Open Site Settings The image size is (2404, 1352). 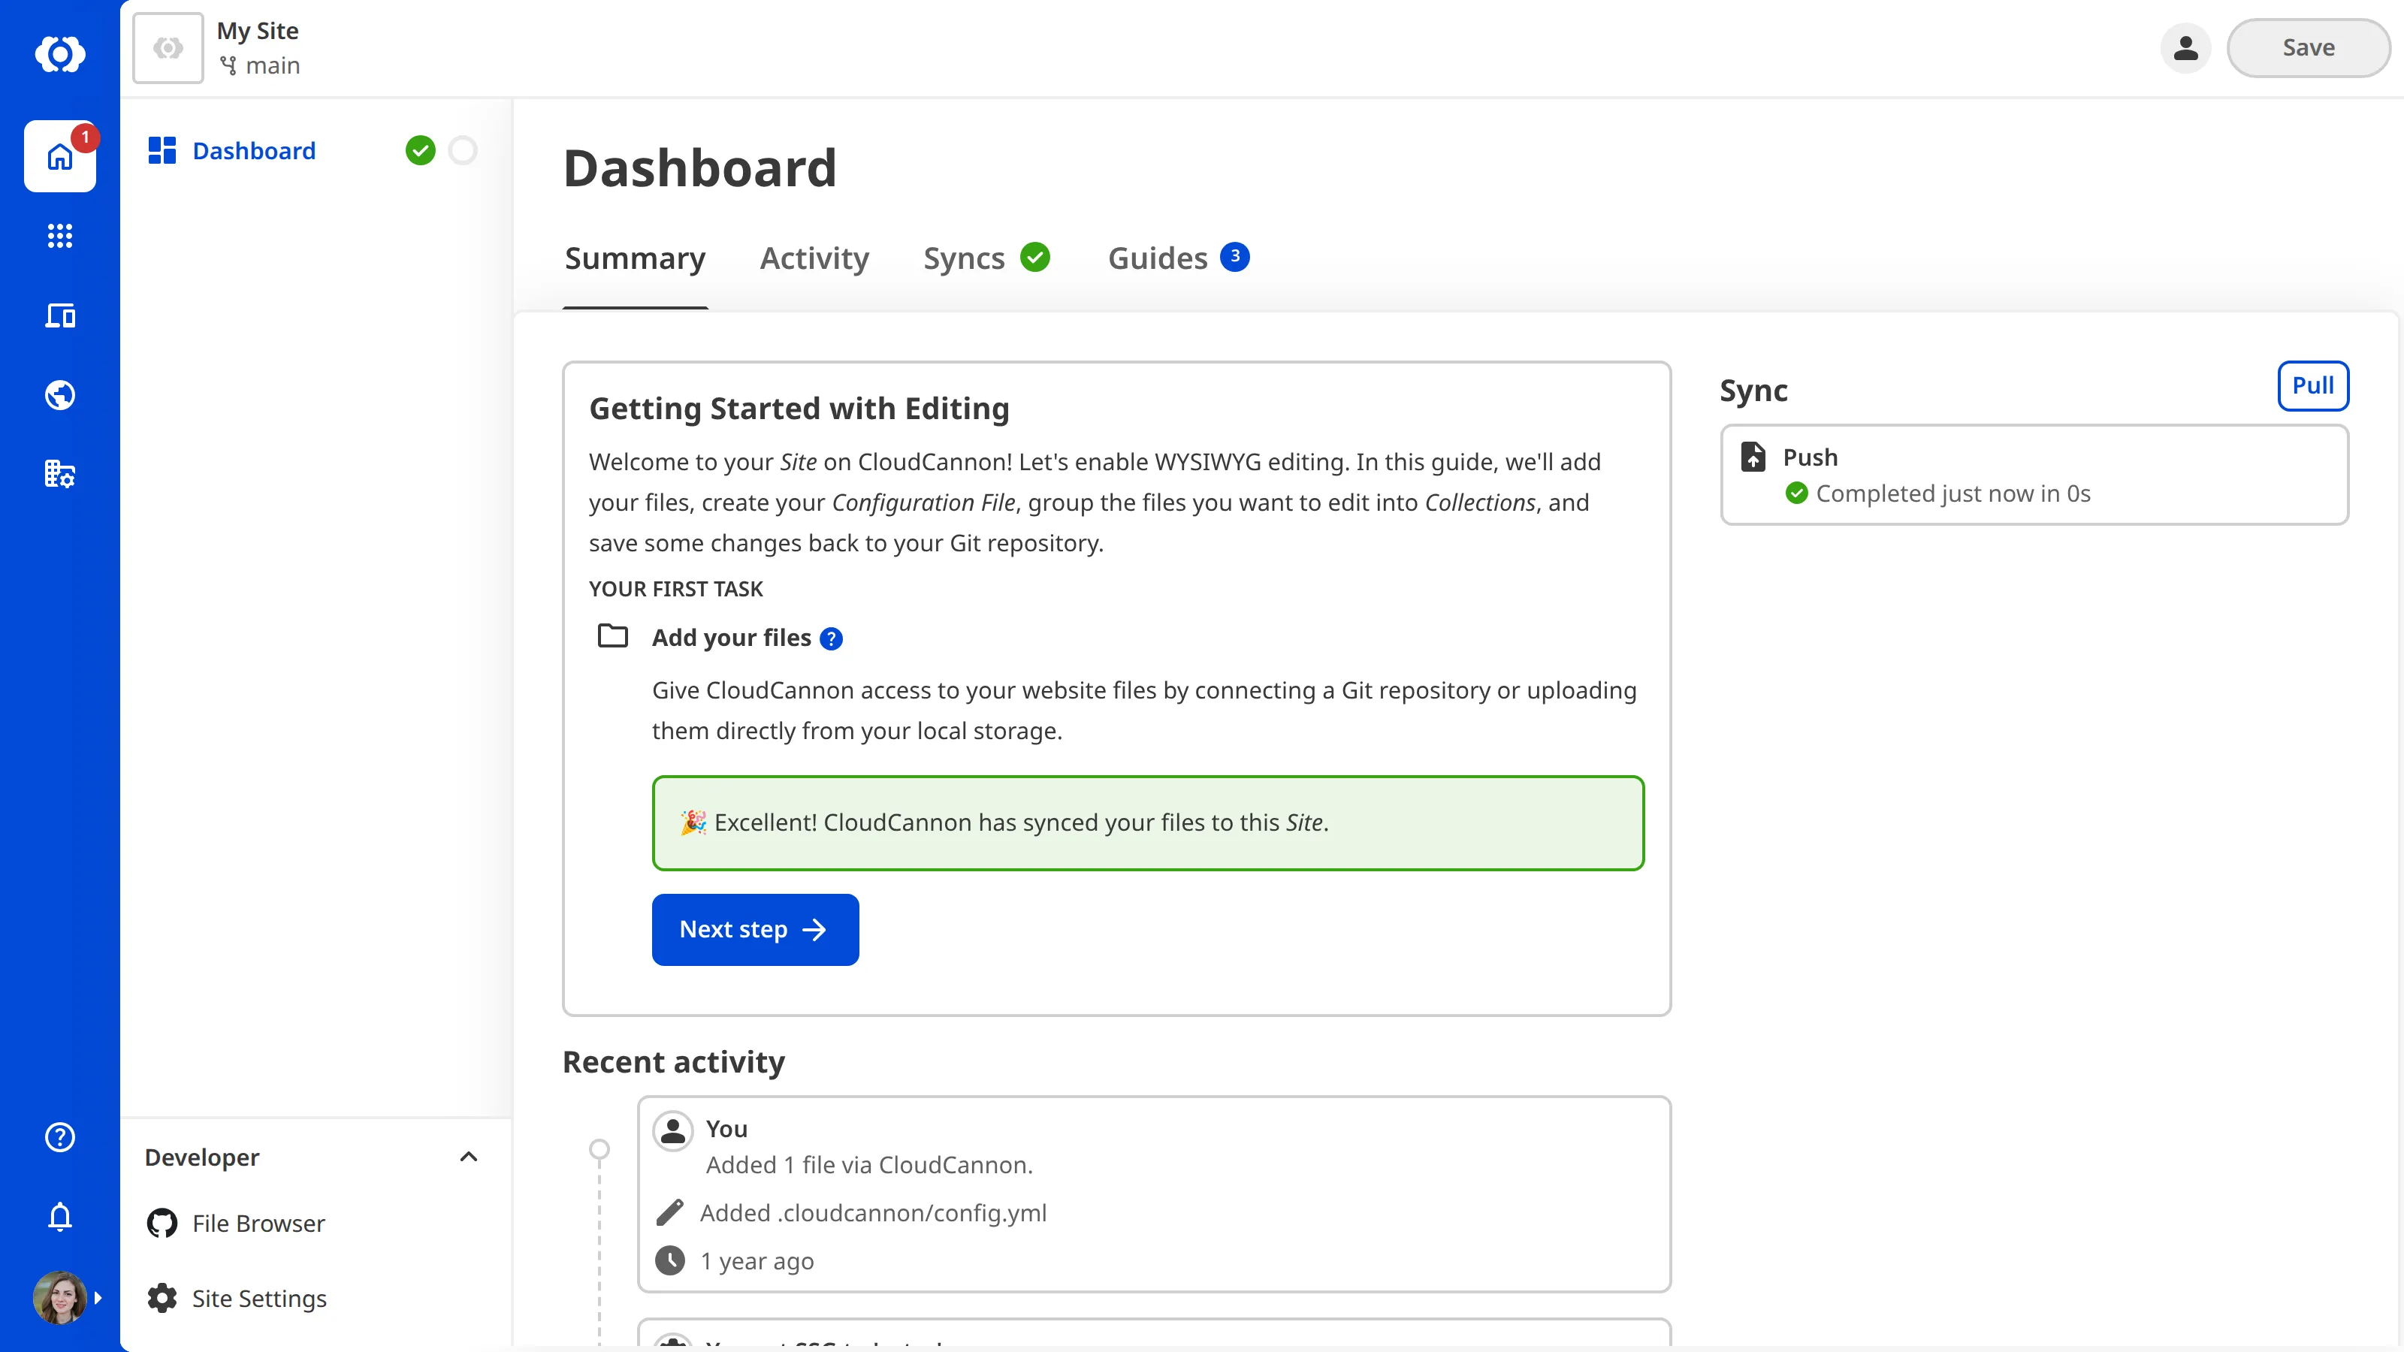pos(259,1299)
